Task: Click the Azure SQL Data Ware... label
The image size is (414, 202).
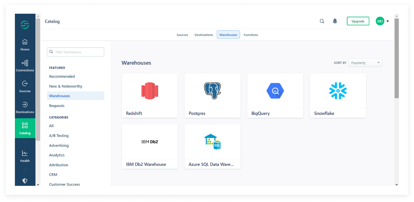Action: coord(211,164)
